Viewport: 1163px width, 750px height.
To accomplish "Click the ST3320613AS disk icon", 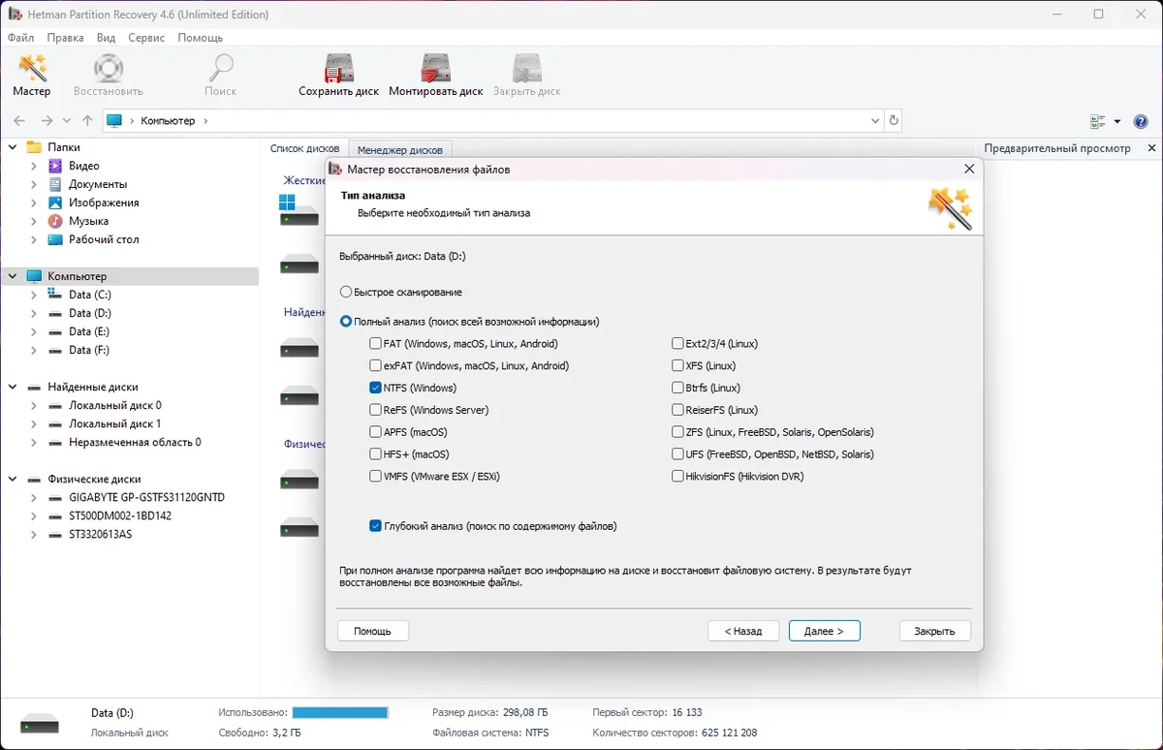I will coord(56,534).
